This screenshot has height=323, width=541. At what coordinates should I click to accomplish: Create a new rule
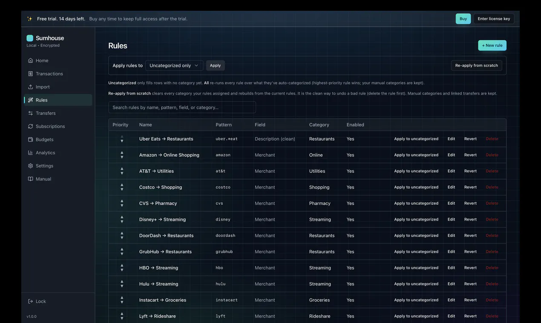pos(492,45)
